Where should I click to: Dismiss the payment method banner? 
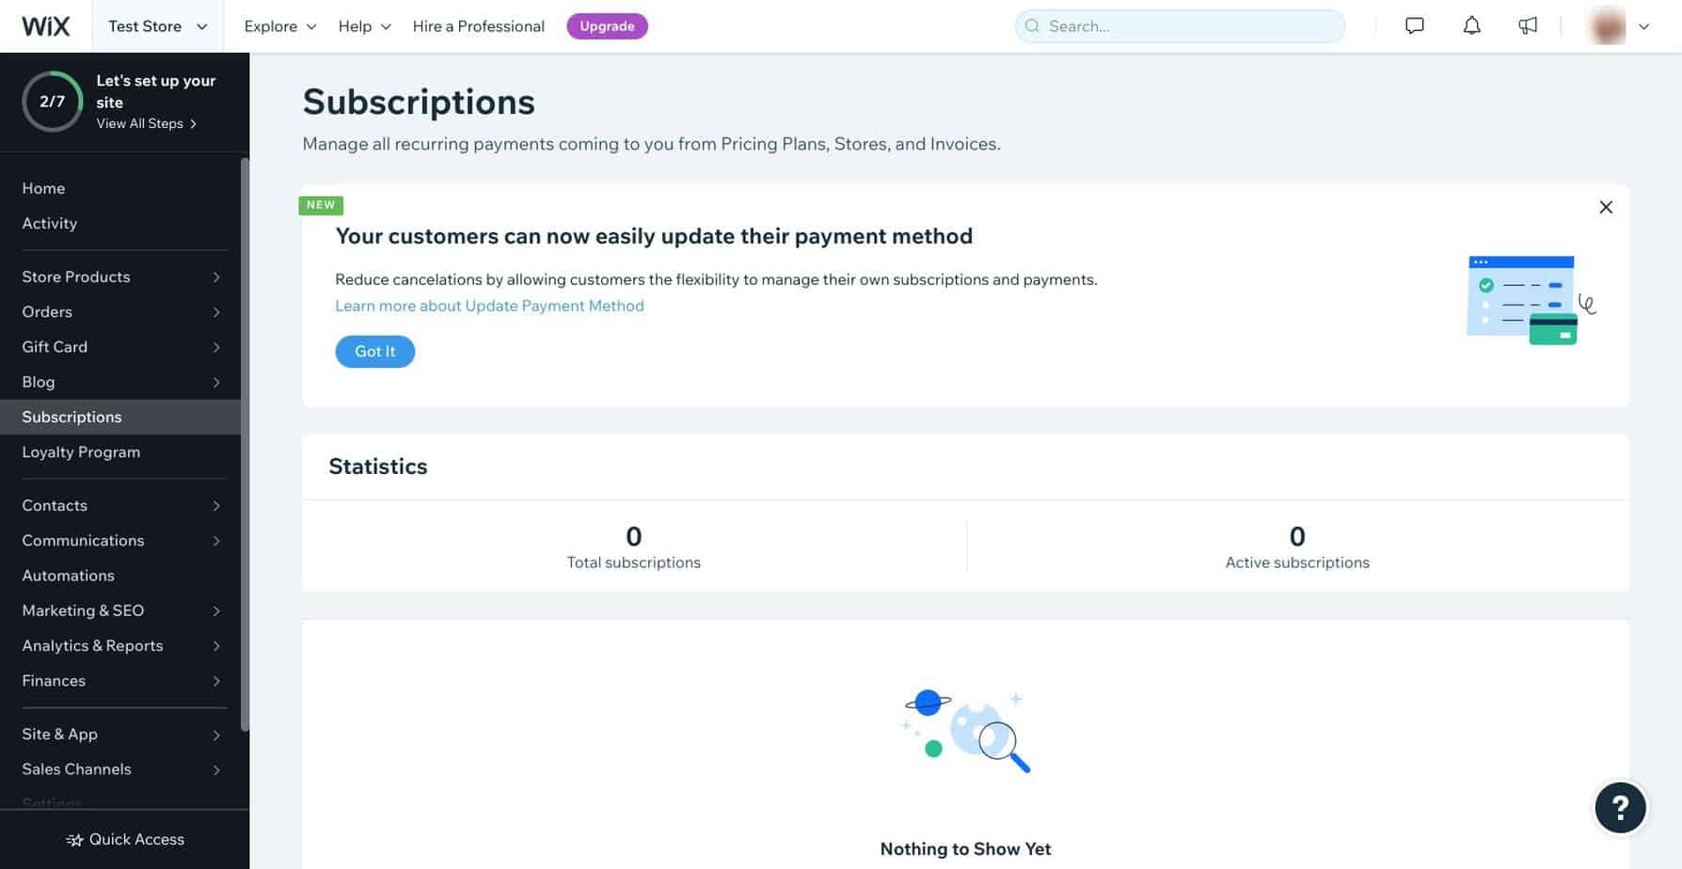[1606, 207]
